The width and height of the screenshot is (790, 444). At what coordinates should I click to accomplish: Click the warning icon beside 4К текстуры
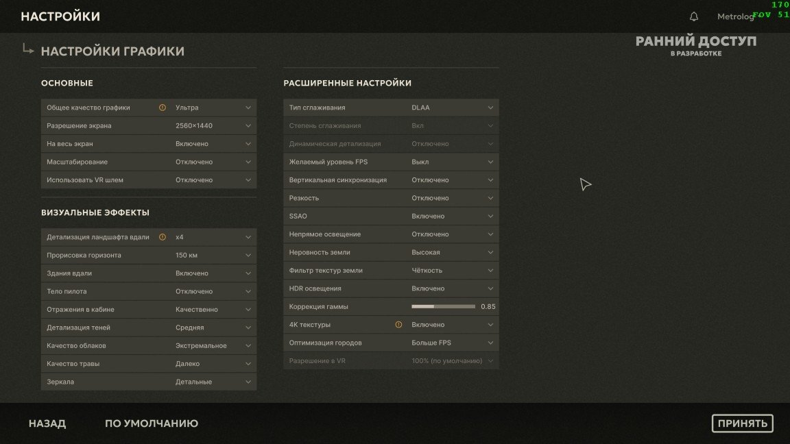coord(398,325)
